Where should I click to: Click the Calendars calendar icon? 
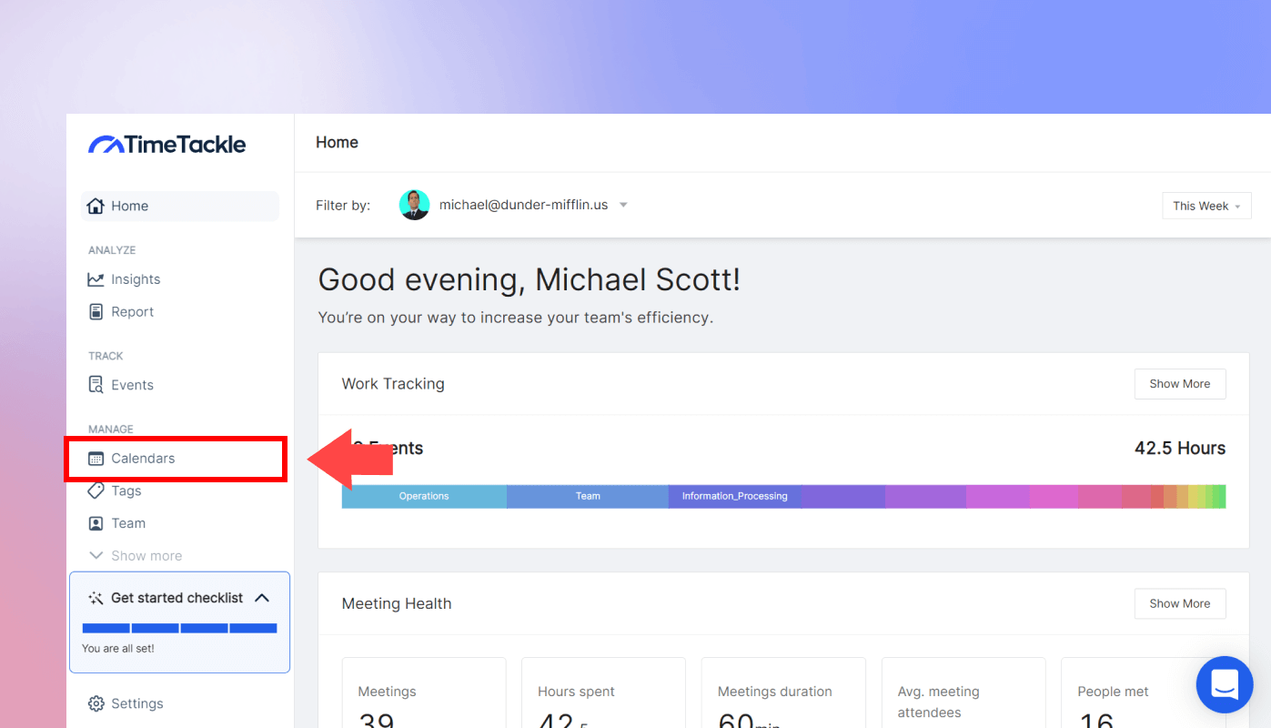click(96, 459)
